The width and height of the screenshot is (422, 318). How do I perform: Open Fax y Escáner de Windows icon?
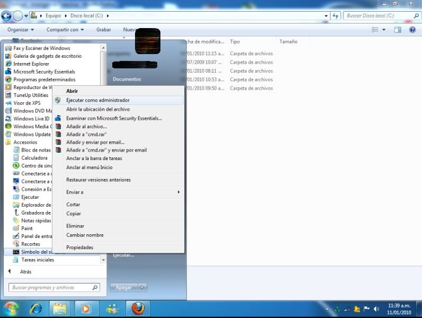click(x=8, y=48)
